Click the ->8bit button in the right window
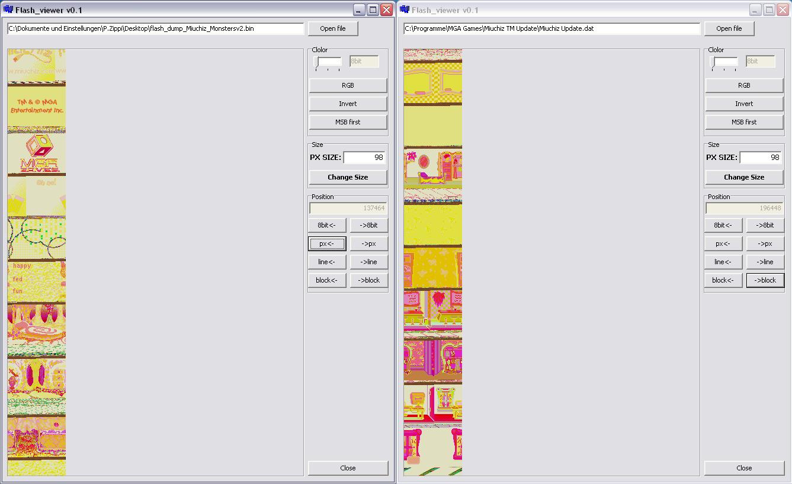Screen dimensions: 792x484 (765, 225)
